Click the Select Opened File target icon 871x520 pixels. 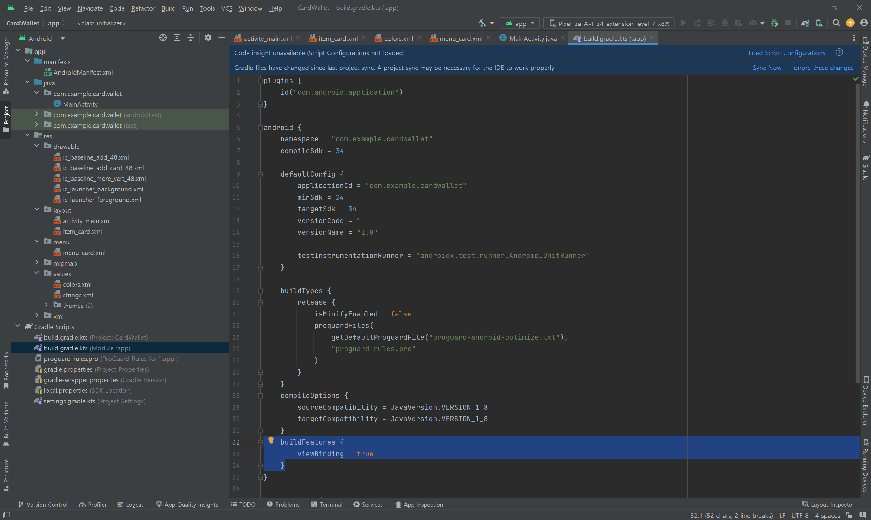click(163, 38)
